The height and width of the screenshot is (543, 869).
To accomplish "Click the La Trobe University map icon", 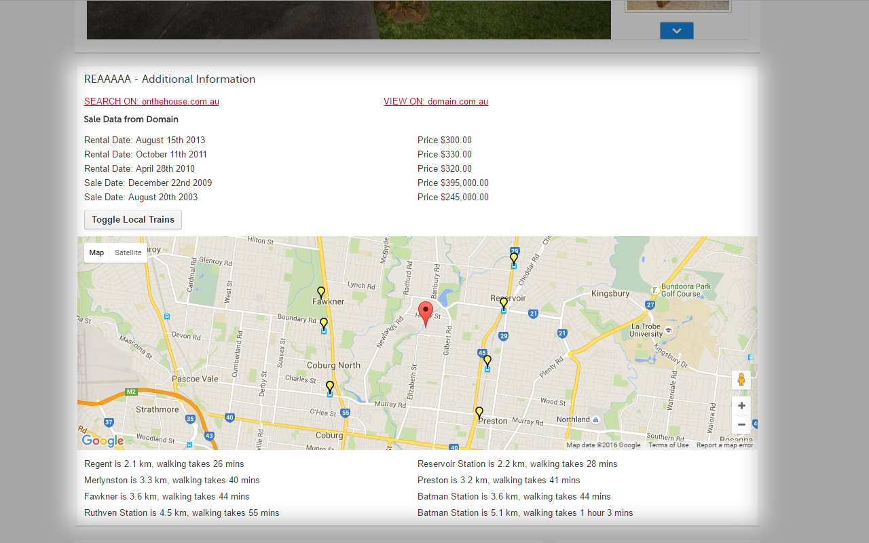I will click(669, 330).
